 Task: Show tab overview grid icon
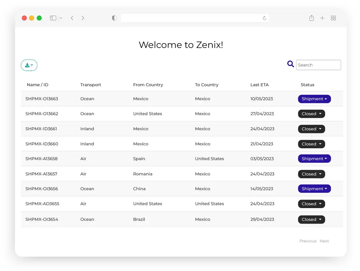point(333,18)
